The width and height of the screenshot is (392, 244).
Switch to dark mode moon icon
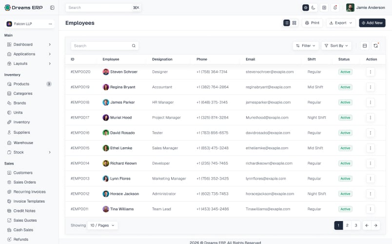(x=313, y=7)
